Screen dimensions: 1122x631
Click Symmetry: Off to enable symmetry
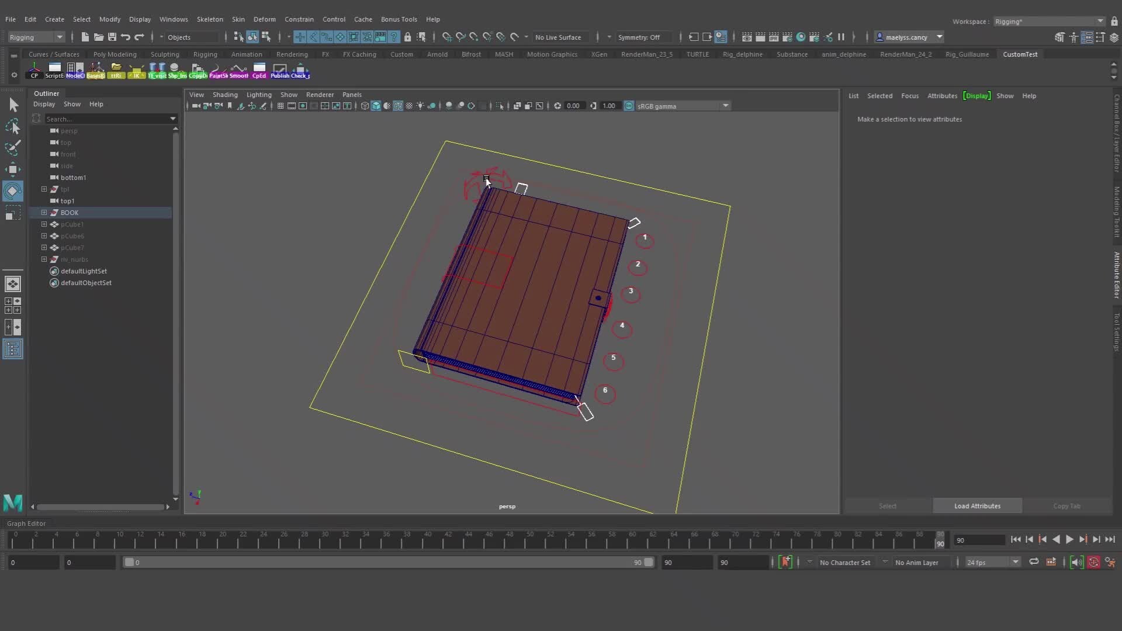coord(641,37)
